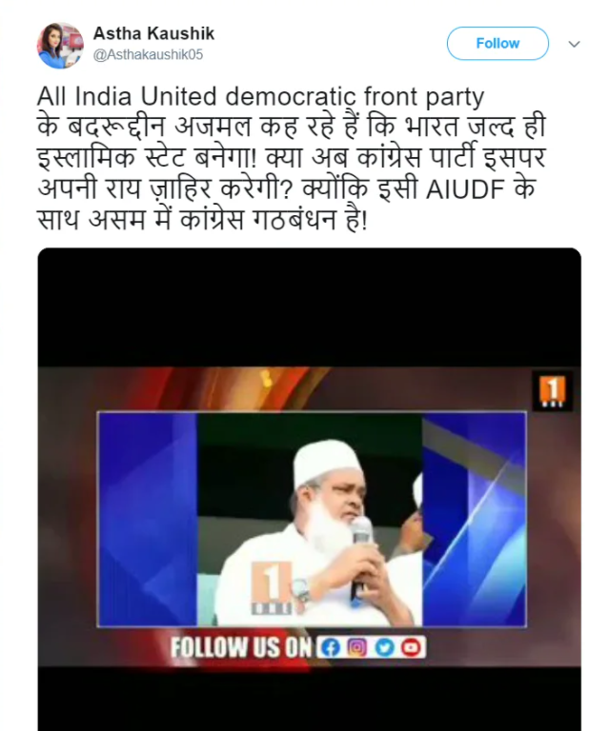Viewport: 609px width, 731px height.
Task: Click the black area above video frame
Action: click(310, 307)
